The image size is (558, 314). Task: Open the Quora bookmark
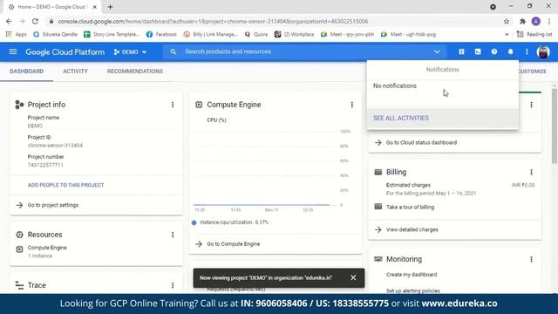pyautogui.click(x=256, y=34)
